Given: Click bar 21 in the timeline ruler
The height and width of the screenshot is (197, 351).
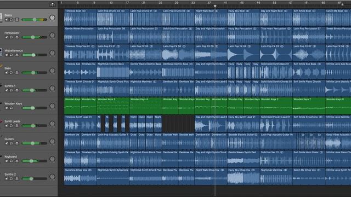Looking at the screenshot, I should pyautogui.click(x=144, y=3).
